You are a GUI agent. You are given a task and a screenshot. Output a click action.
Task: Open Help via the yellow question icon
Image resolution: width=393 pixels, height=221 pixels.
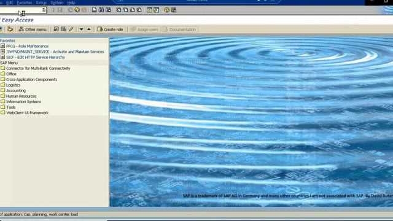tap(166, 10)
